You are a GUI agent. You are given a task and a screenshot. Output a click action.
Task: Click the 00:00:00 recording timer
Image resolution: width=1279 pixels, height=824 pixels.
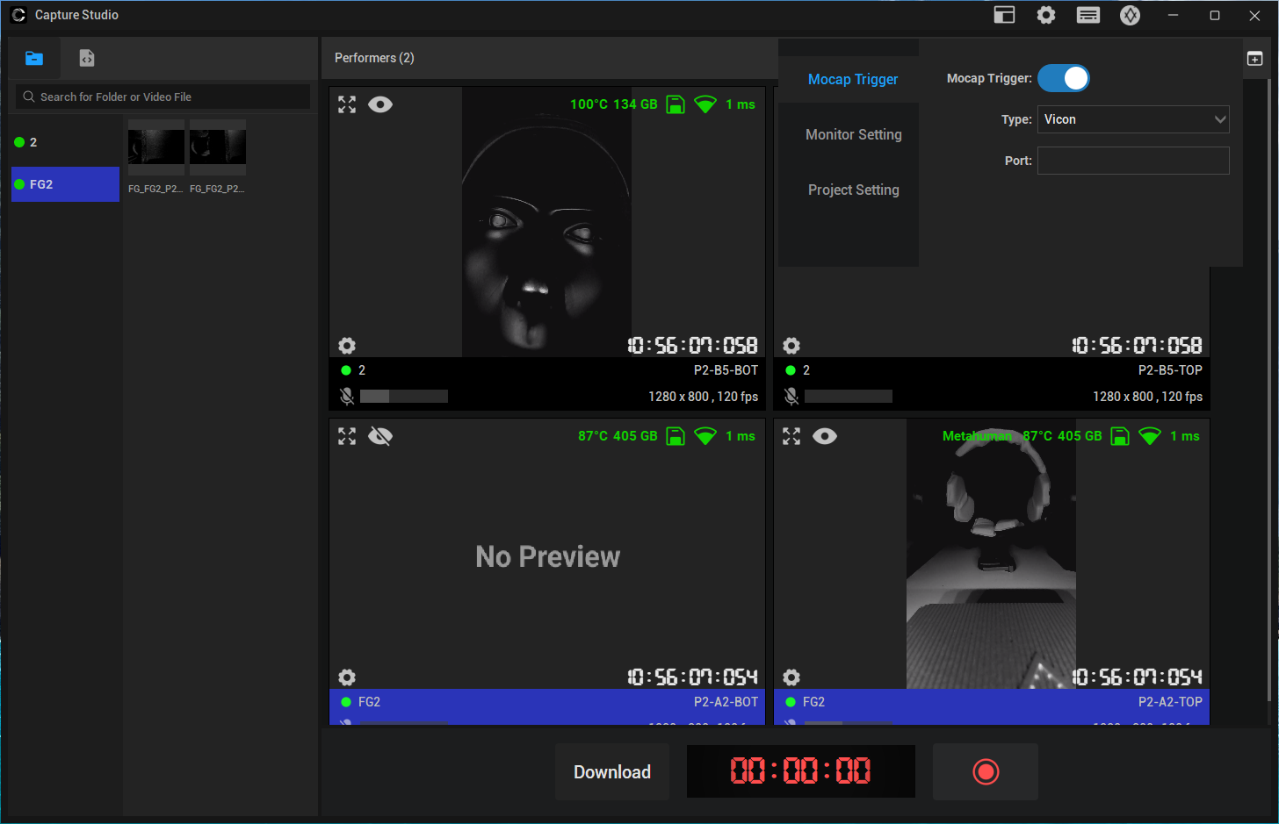pyautogui.click(x=801, y=772)
